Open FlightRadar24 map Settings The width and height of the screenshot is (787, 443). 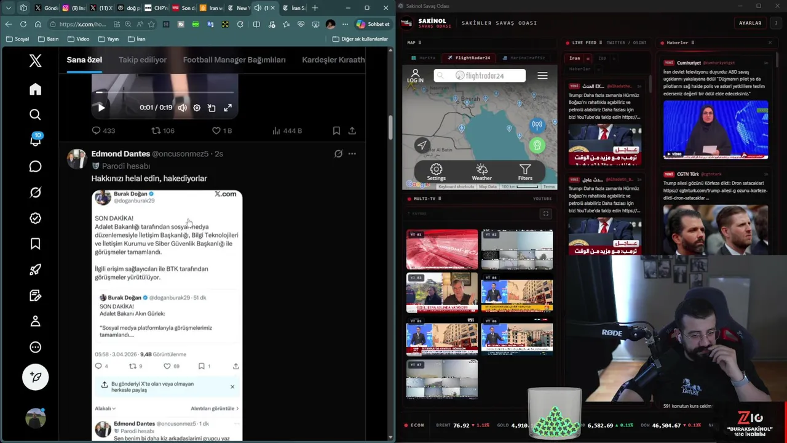(x=436, y=172)
